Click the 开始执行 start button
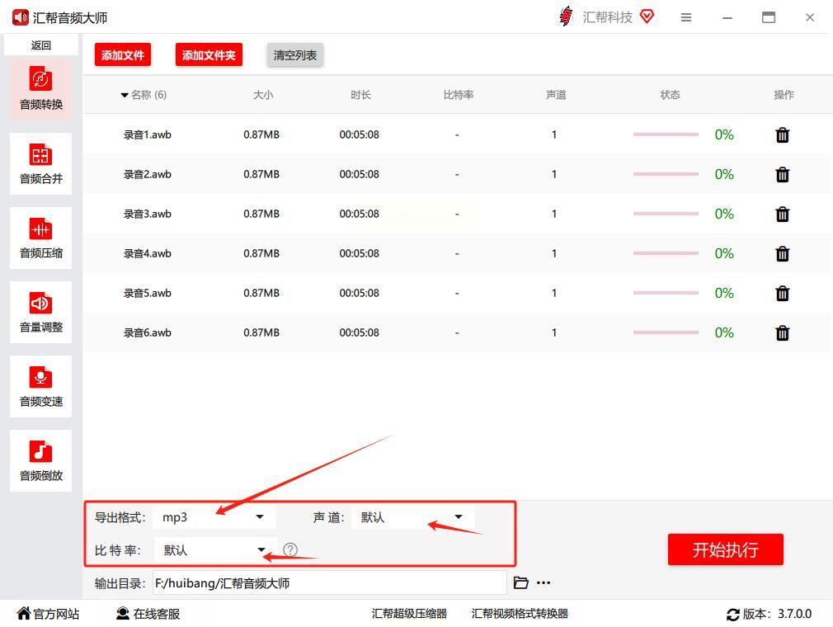 725,549
